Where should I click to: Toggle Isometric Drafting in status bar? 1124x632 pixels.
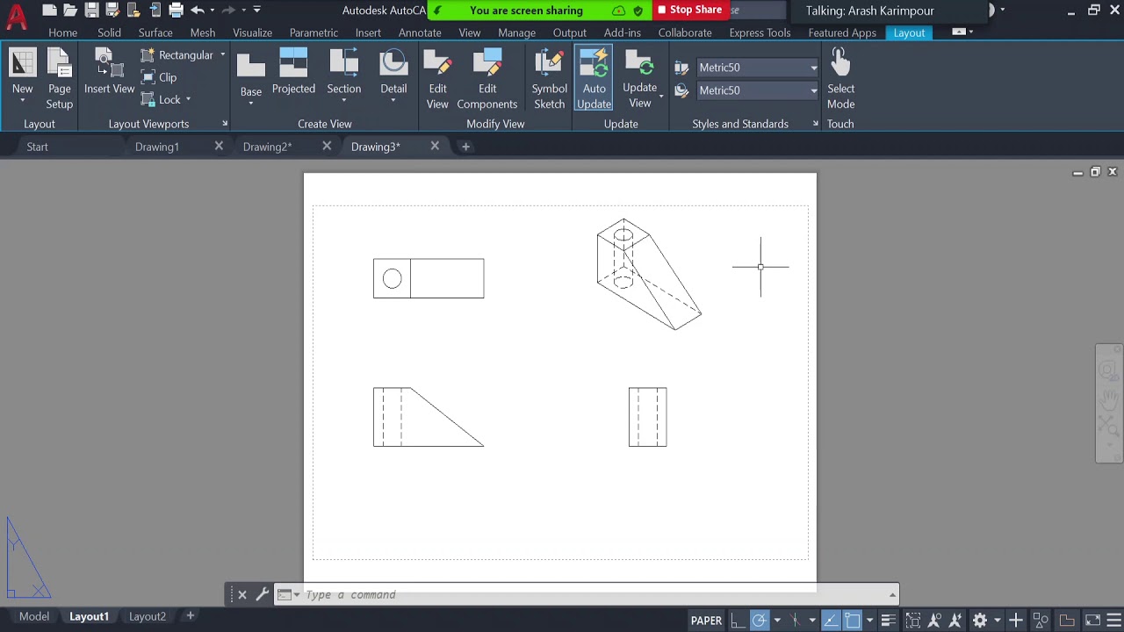click(x=796, y=621)
